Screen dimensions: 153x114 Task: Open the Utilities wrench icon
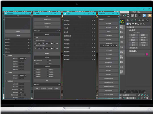coord(147,20)
